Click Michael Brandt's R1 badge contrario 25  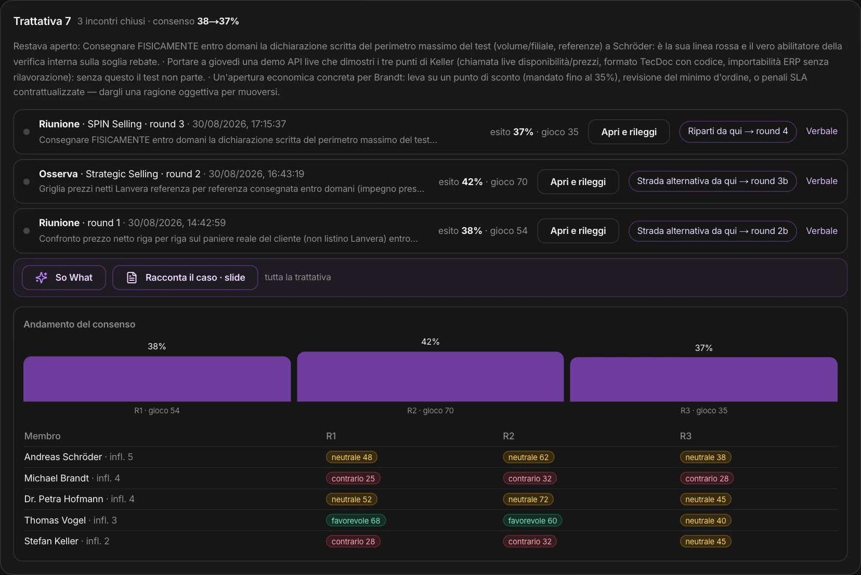[x=353, y=478]
